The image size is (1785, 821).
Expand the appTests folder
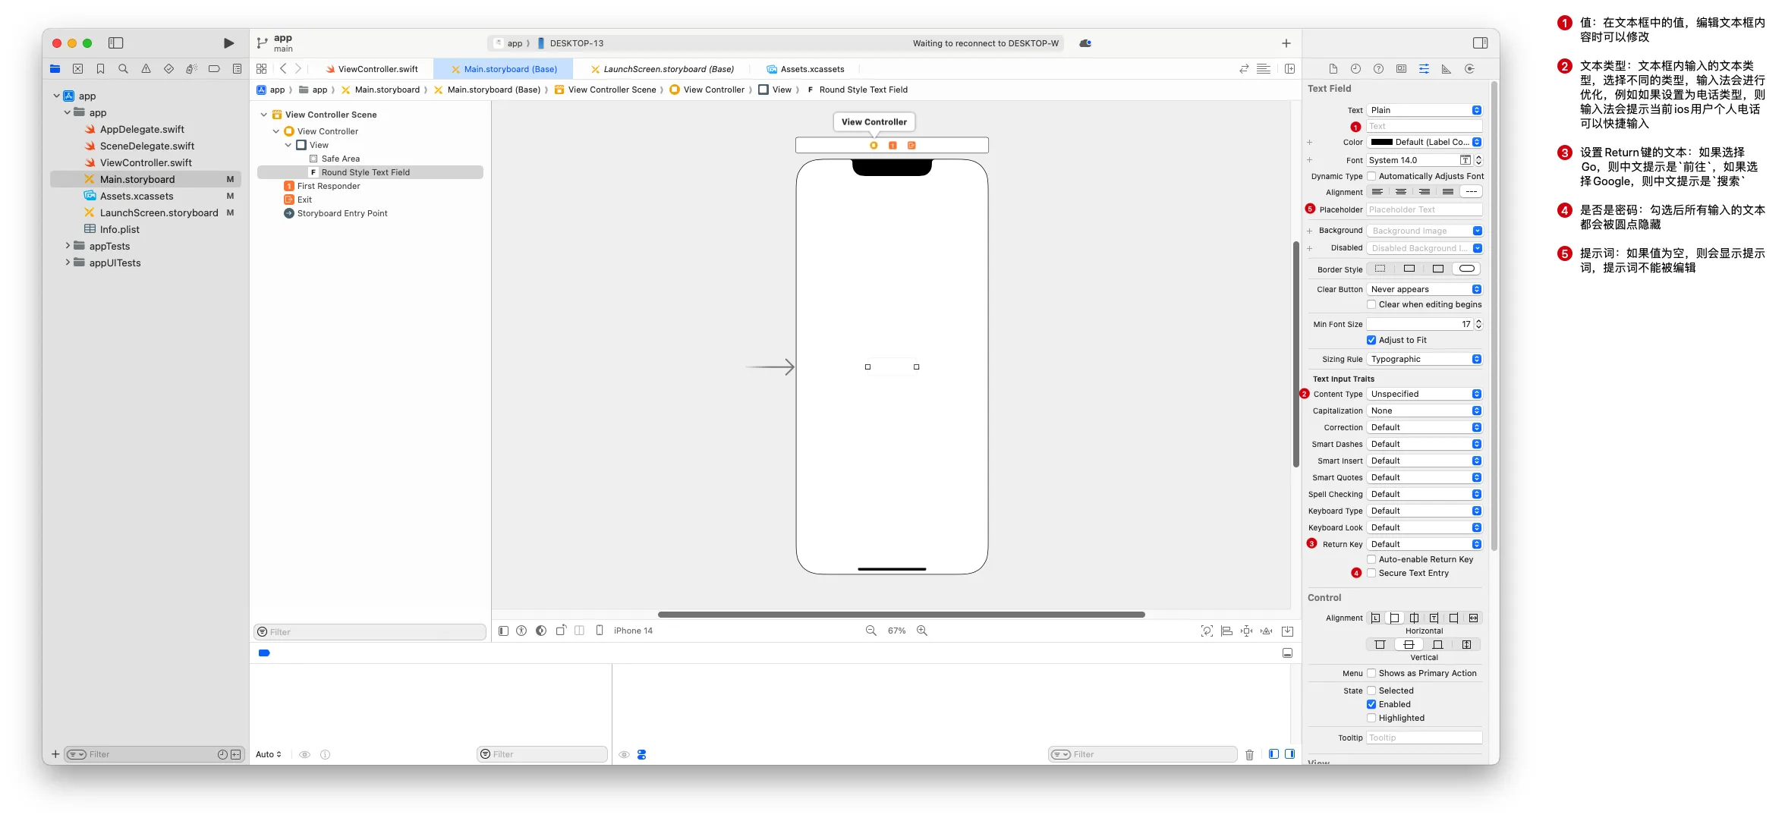[68, 246]
